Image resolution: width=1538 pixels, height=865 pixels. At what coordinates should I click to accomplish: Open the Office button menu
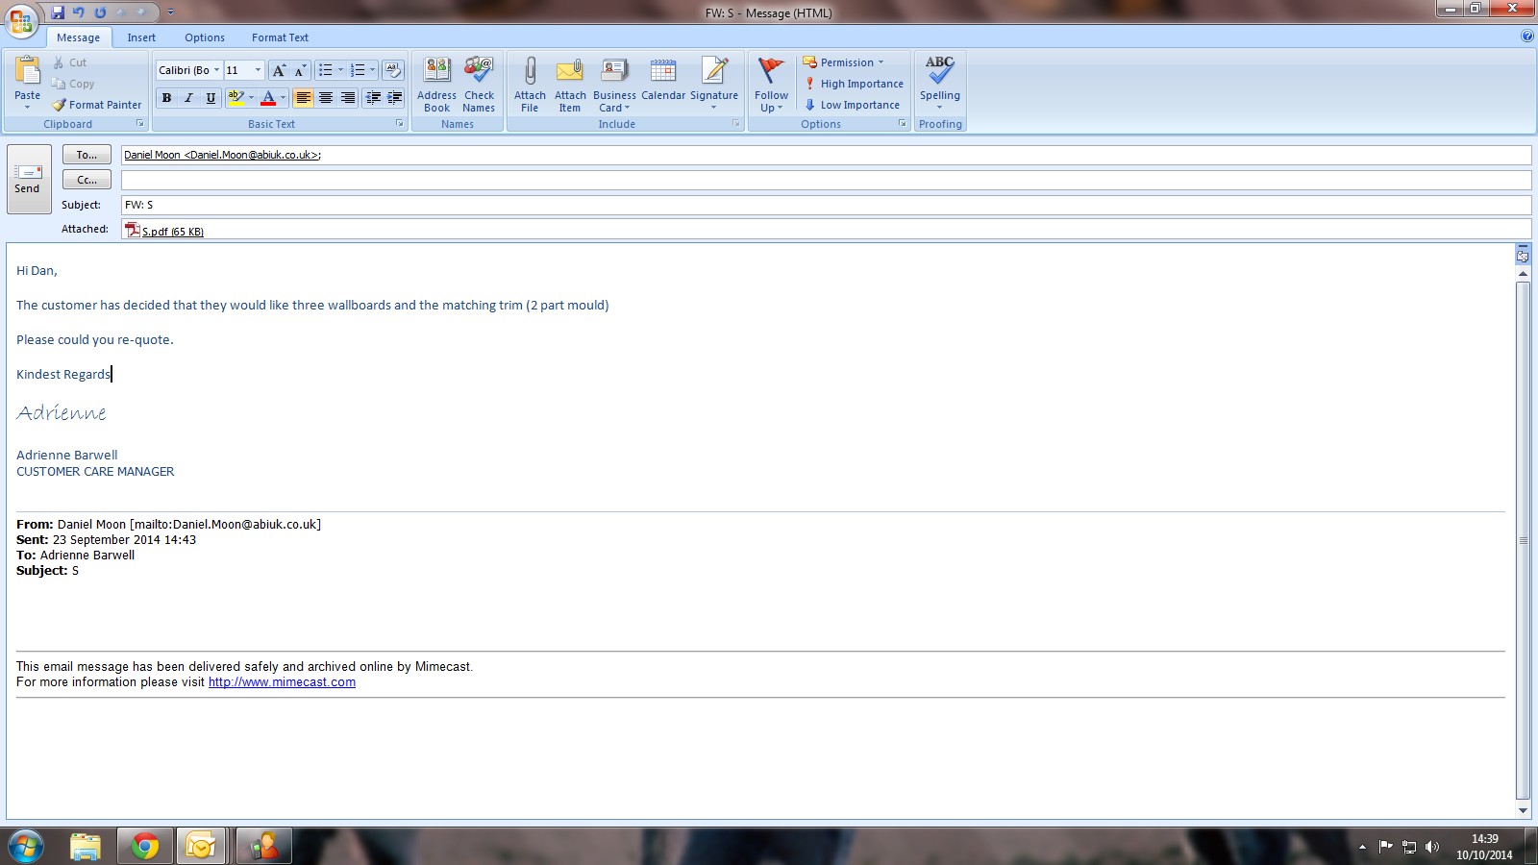pos(21,19)
